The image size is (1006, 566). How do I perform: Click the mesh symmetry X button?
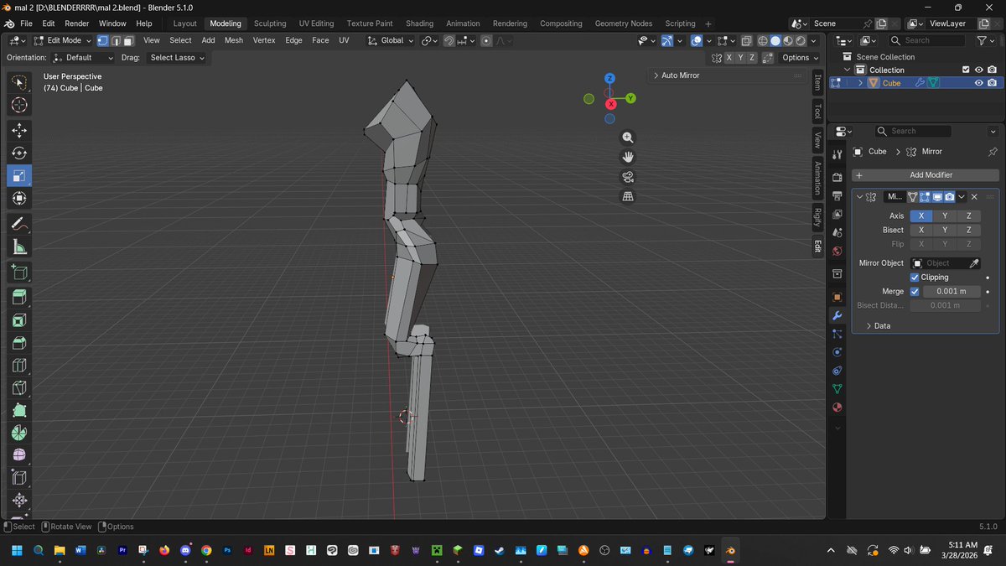[x=729, y=58]
